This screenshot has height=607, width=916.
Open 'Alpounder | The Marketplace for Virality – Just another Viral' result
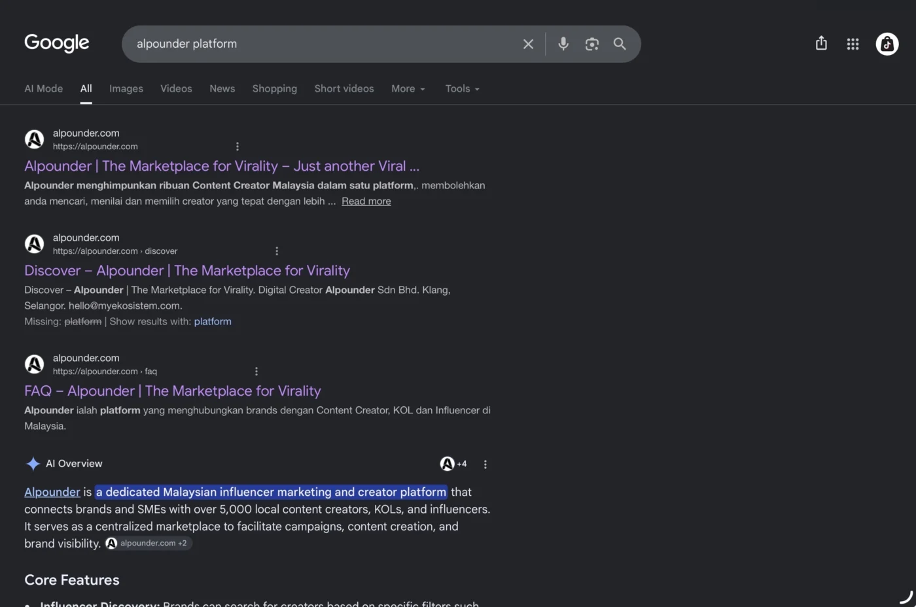click(222, 166)
